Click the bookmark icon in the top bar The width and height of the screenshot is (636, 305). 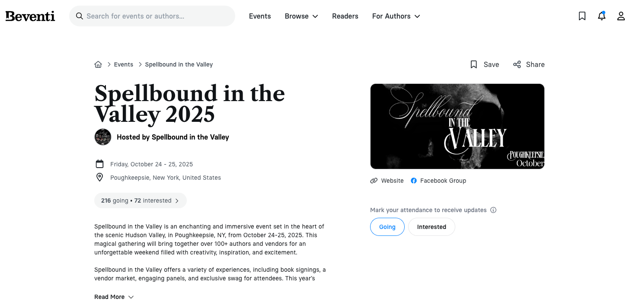pyautogui.click(x=582, y=16)
